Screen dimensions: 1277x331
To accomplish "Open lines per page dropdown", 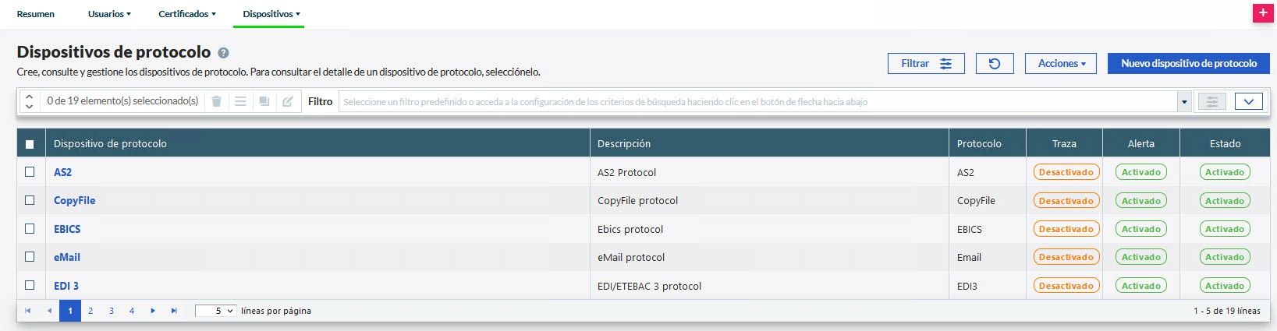I will tap(215, 311).
